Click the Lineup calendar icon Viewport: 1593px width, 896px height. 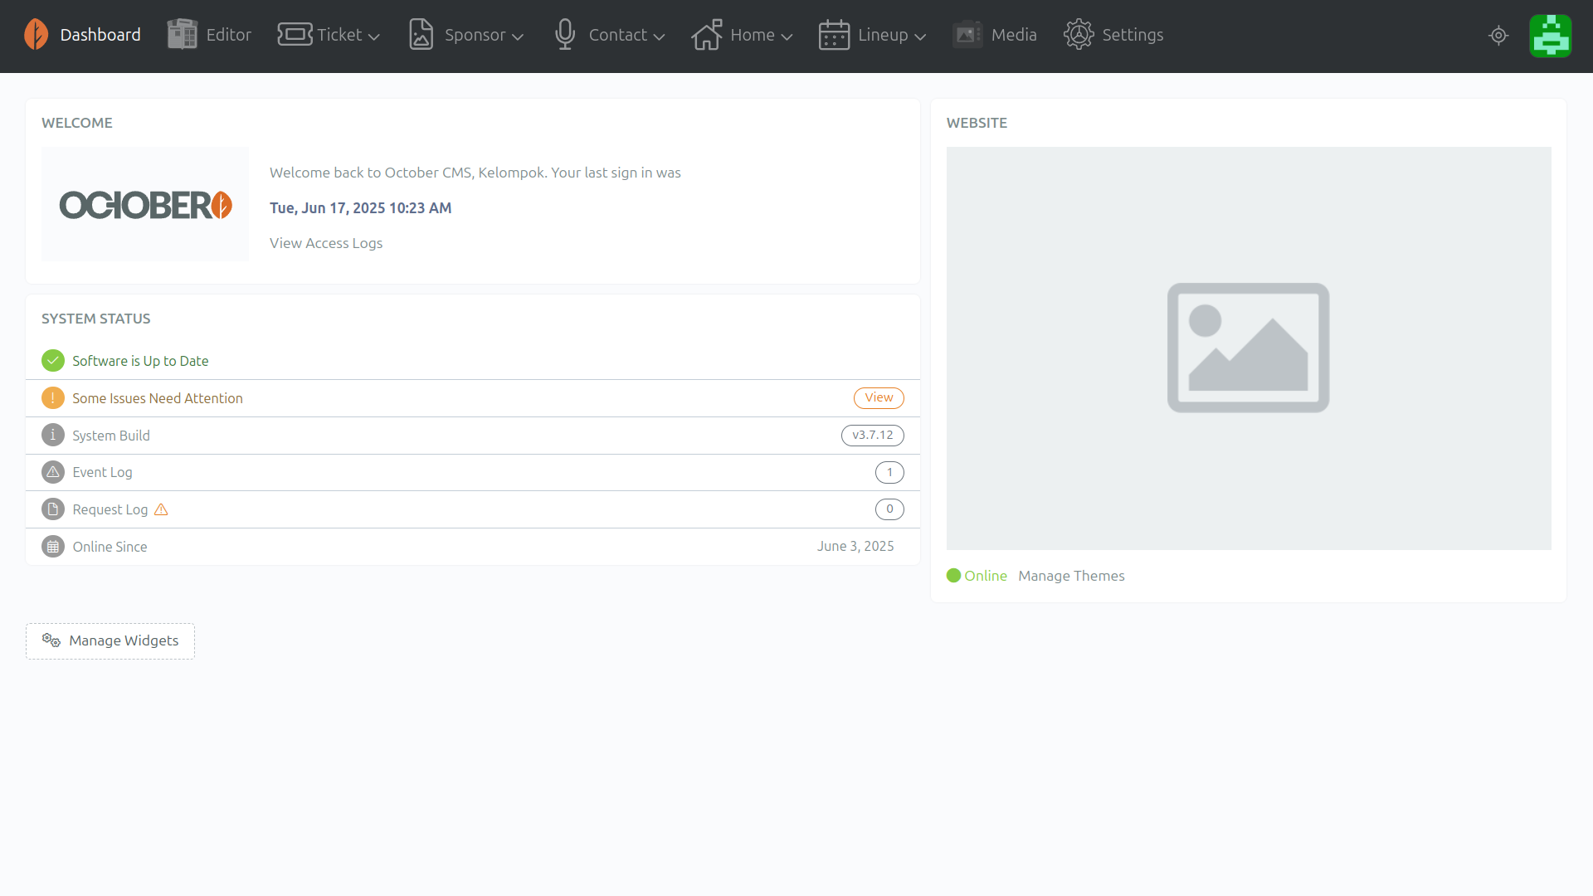pos(834,35)
